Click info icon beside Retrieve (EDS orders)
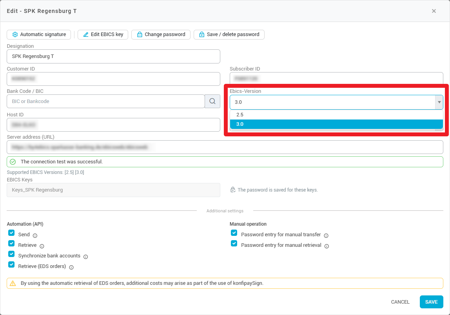This screenshot has height=315, width=450. pyautogui.click(x=71, y=267)
